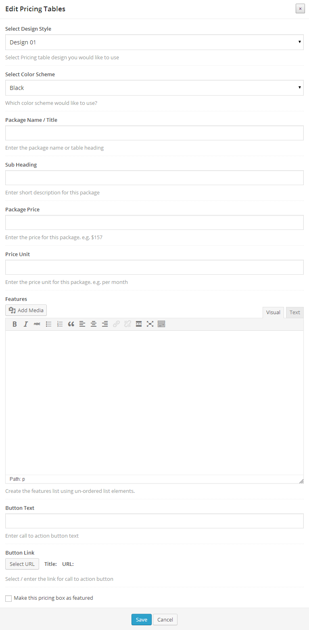309x630 pixels.
Task: Close the Edit Pricing Tables dialog
Action: point(300,8)
